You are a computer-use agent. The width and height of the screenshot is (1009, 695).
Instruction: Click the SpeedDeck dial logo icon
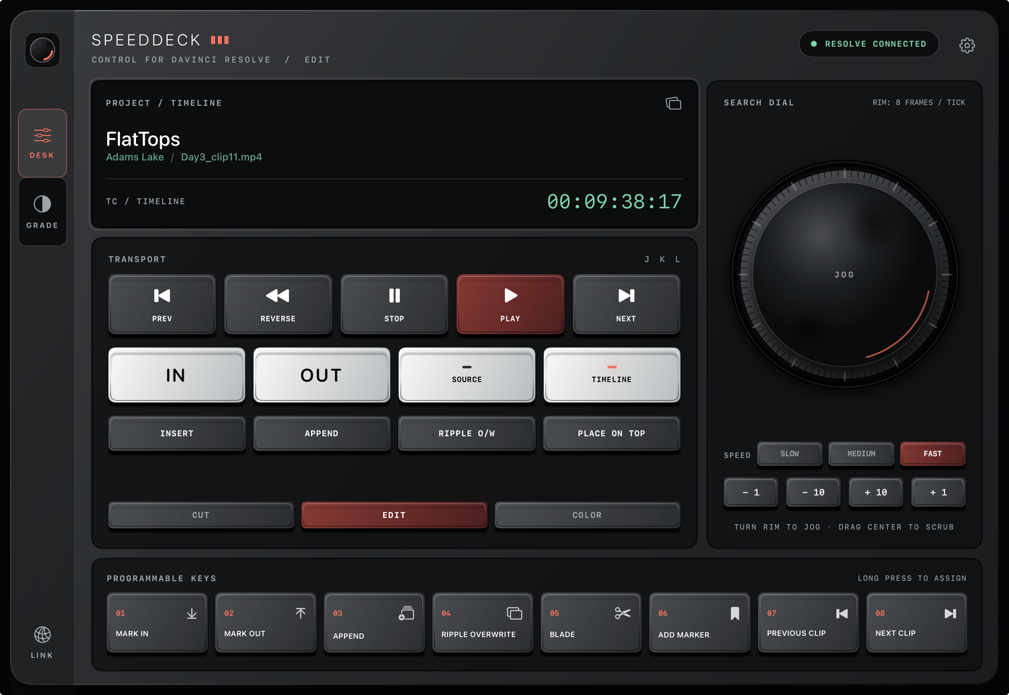click(42, 50)
